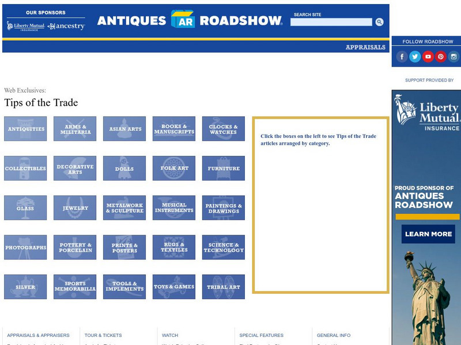Click the Web Exclusives label

pyautogui.click(x=25, y=90)
